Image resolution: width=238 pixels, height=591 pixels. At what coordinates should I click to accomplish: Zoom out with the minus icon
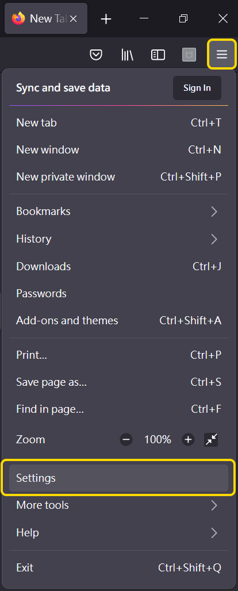coord(126,439)
